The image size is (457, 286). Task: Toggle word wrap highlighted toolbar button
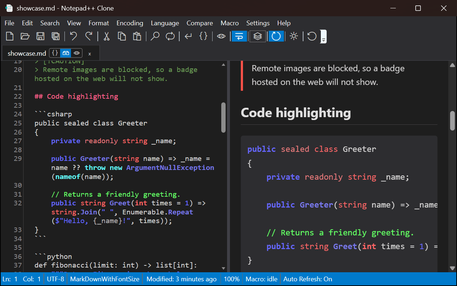coord(239,36)
